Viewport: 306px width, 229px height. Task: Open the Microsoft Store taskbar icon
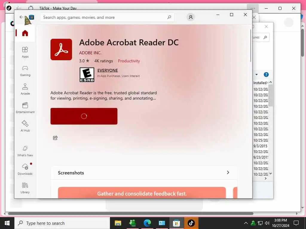point(176,223)
